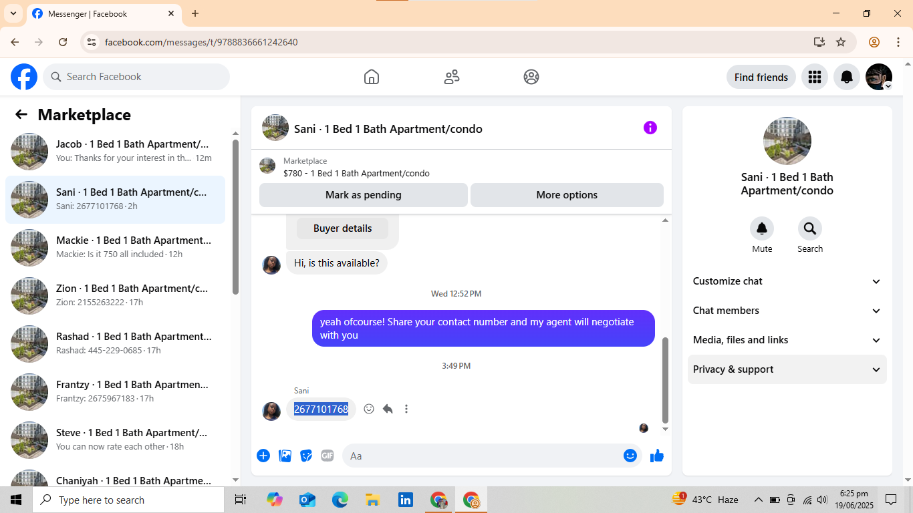
Task: Open the $780 Marketplace listing link
Action: click(356, 173)
